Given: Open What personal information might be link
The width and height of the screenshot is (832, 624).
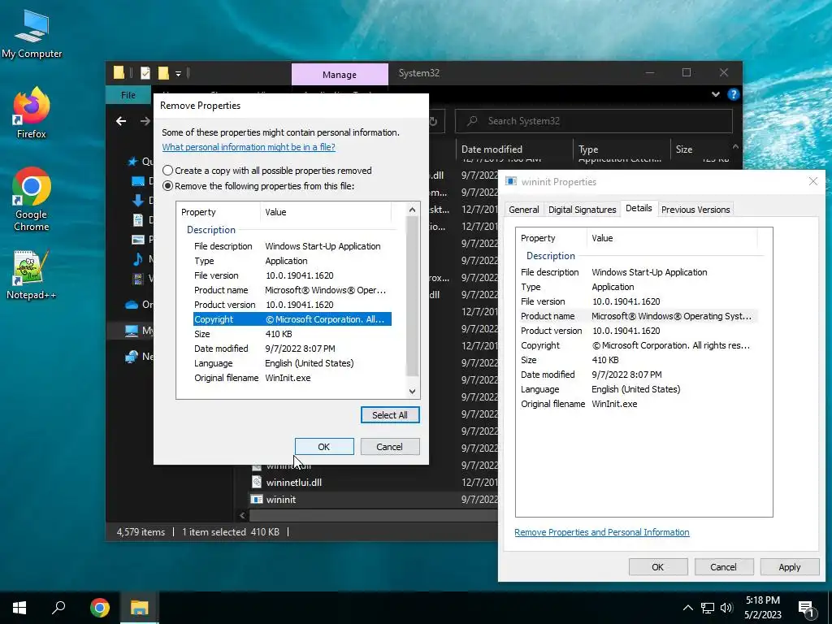Looking at the screenshot, I should [x=249, y=147].
